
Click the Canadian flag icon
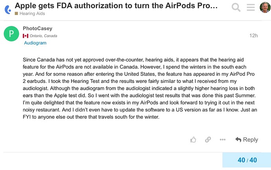tap(26, 36)
